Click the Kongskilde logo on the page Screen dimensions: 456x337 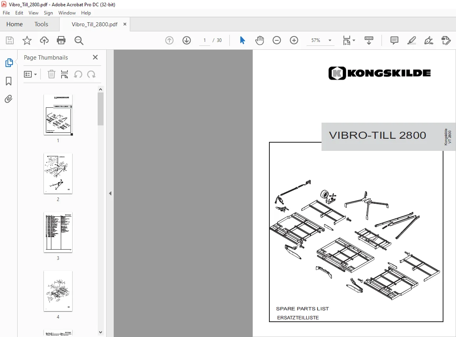point(380,73)
